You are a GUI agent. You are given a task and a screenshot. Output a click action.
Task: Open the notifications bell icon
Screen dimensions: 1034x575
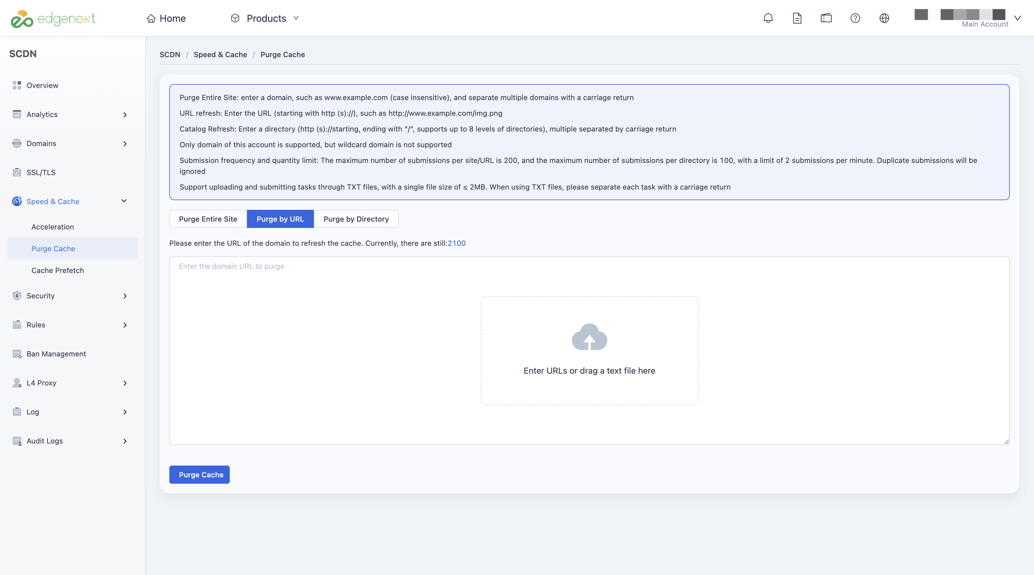coord(768,18)
